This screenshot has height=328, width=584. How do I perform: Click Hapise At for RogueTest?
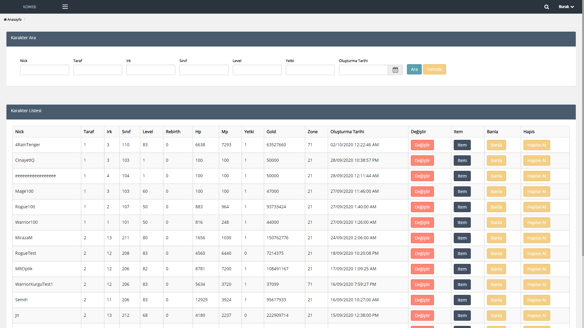click(537, 254)
